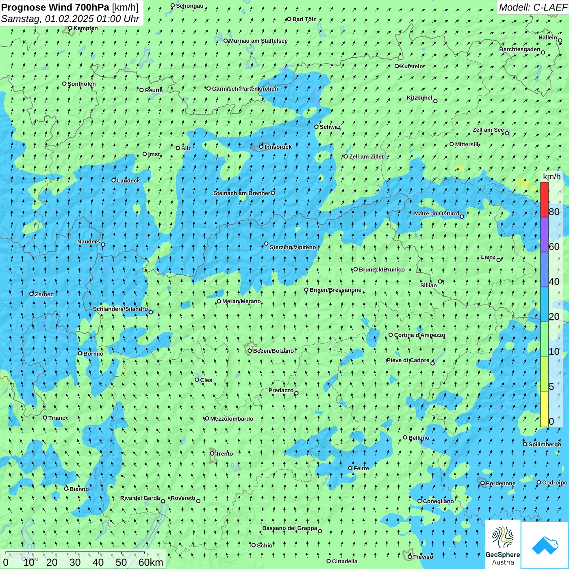Click the Innsbruck city marker

tap(261, 147)
